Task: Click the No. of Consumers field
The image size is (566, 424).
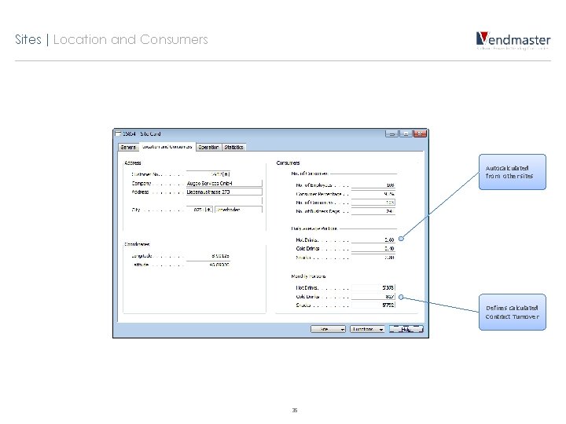Action: click(x=373, y=203)
